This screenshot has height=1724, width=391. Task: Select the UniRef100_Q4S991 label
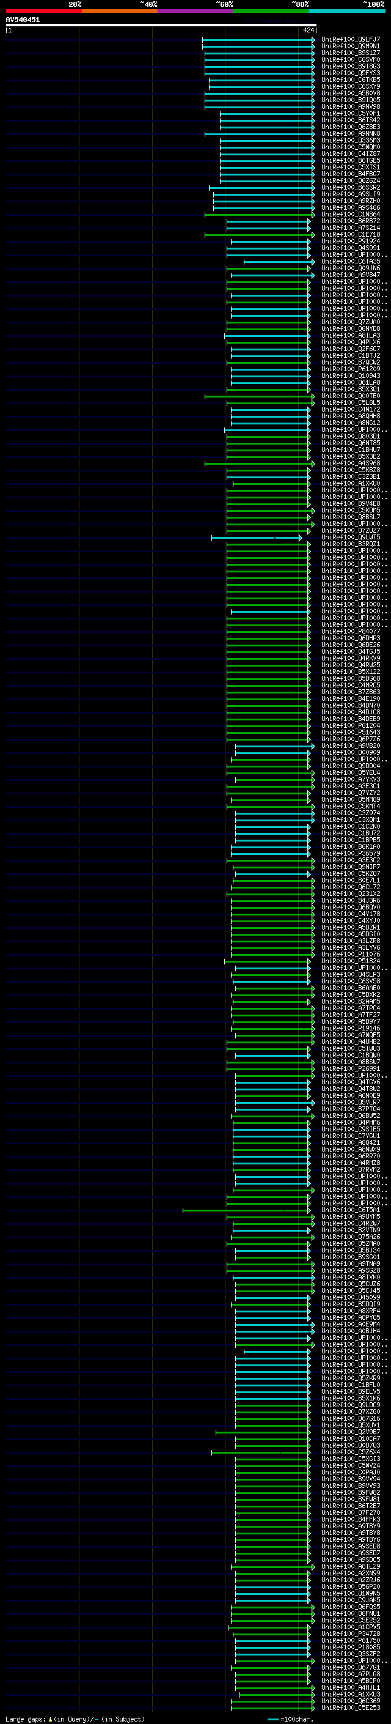pos(350,248)
